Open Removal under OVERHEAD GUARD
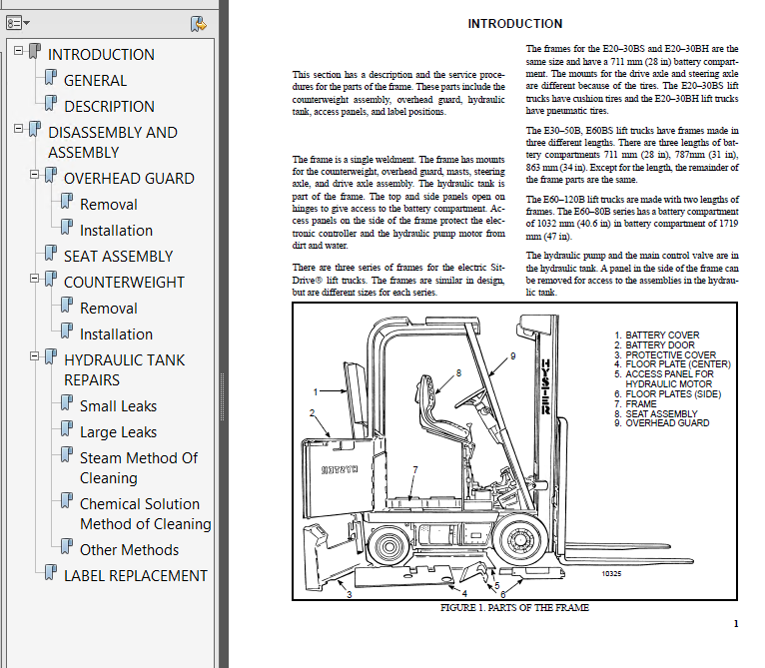 [x=108, y=205]
